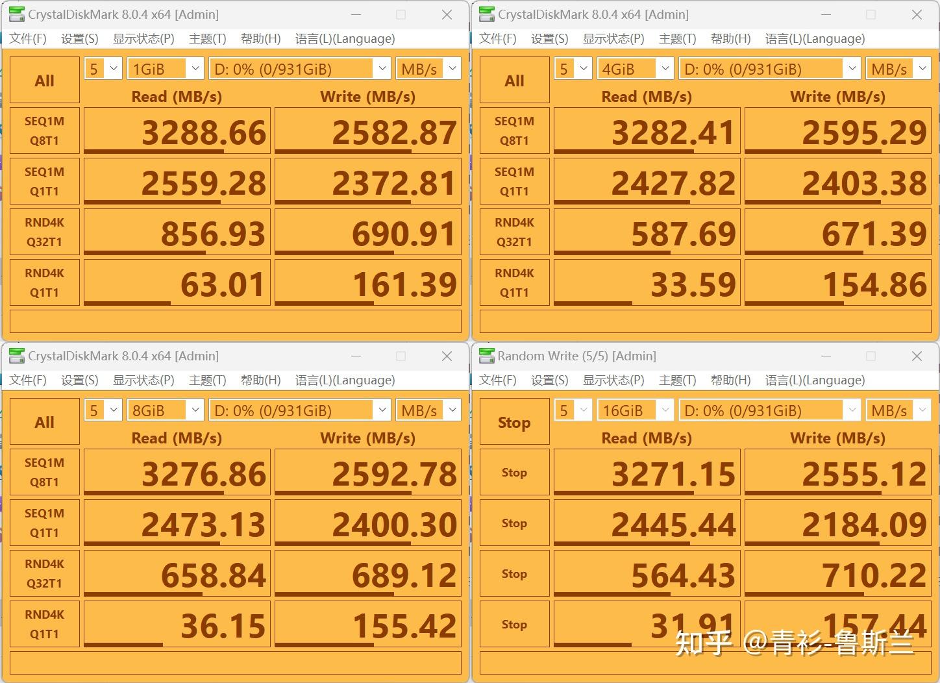This screenshot has height=683, width=940.
Task: Open 文件(F) menu in Random Write window
Action: pyautogui.click(x=498, y=380)
